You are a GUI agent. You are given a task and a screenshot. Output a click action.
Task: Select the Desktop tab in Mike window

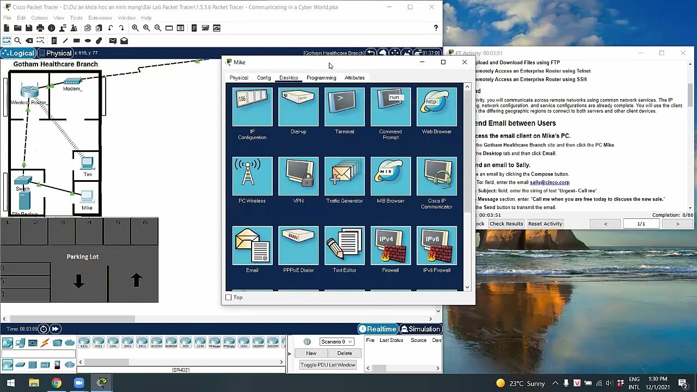tap(289, 78)
